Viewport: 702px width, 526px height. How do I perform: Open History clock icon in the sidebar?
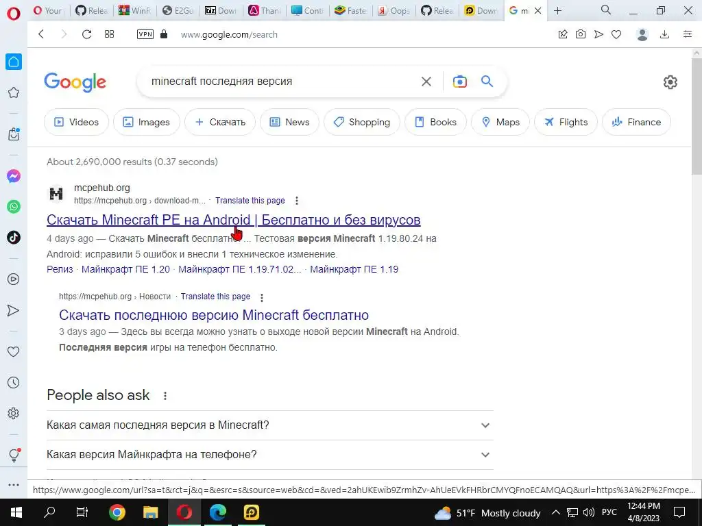[x=14, y=382]
